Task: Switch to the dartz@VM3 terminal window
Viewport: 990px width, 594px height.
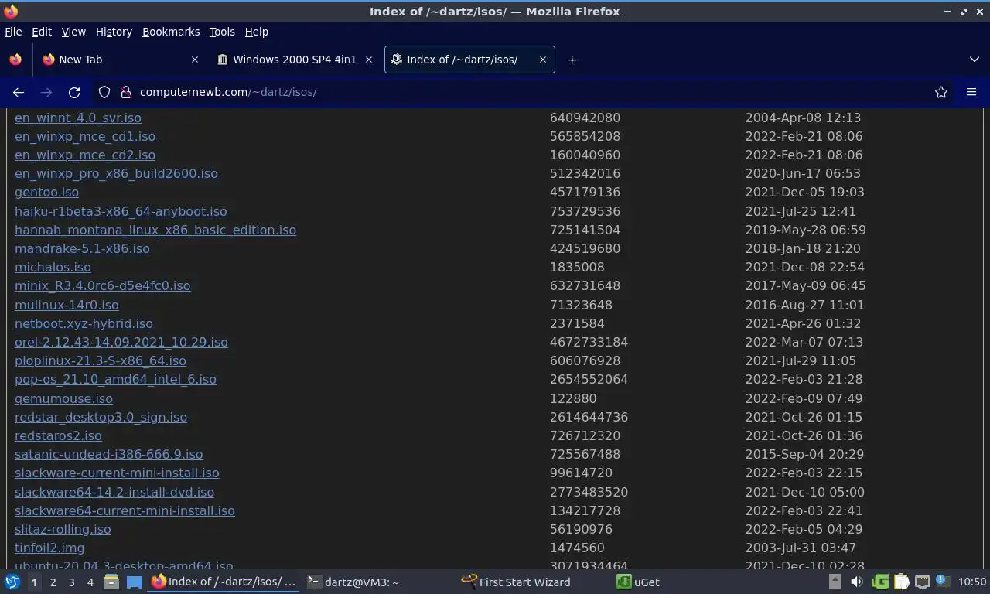Action: (x=354, y=582)
